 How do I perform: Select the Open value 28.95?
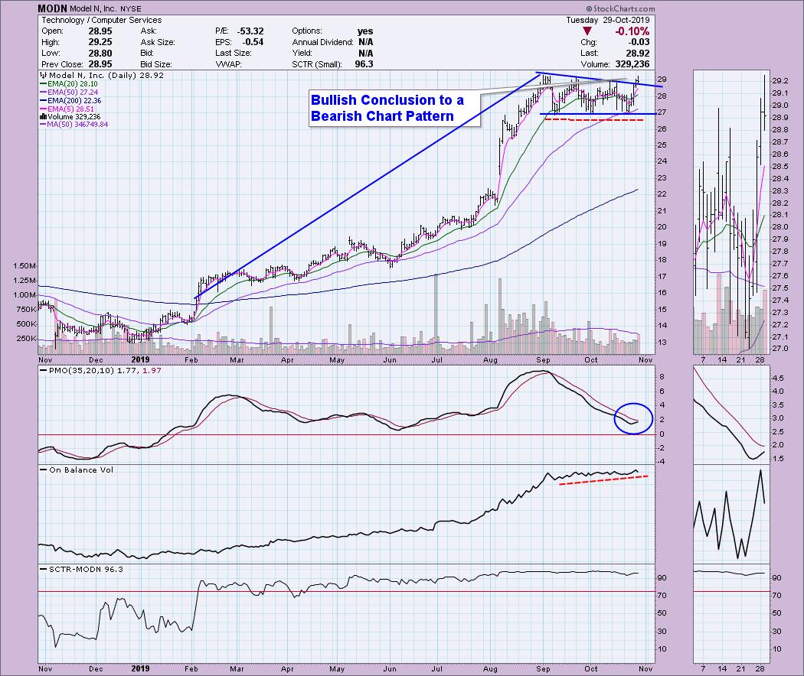point(100,31)
